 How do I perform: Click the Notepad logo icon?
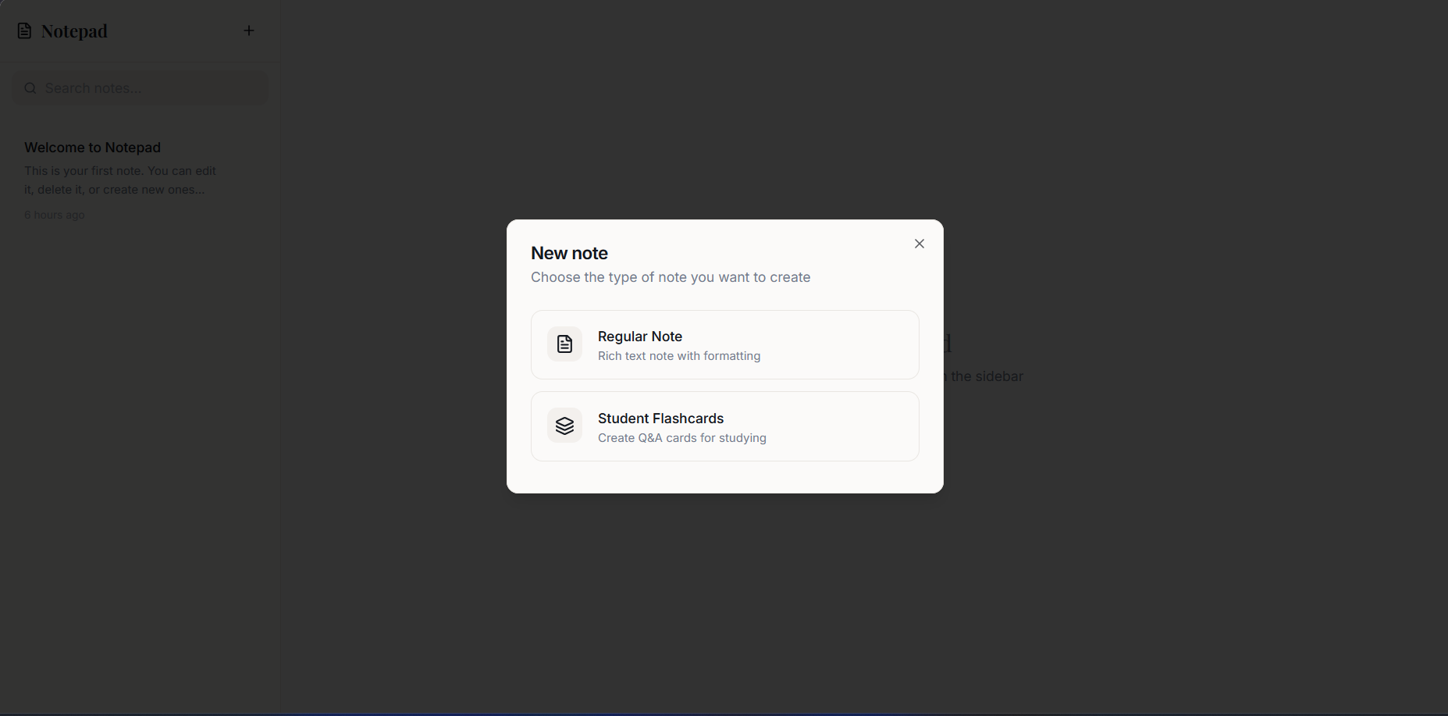click(25, 31)
